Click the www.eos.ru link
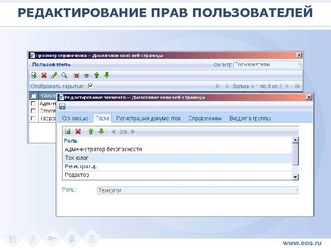The height and width of the screenshot is (248, 331). [x=302, y=243]
